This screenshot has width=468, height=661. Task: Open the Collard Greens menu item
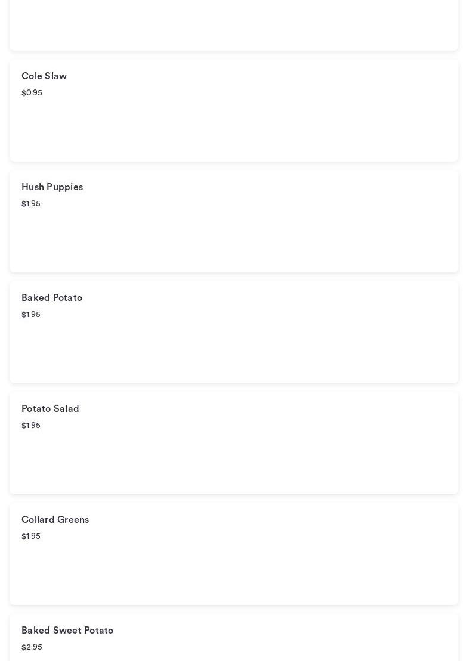[x=55, y=520]
